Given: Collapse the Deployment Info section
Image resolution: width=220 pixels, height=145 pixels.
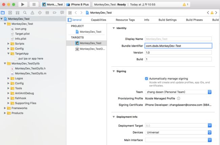Looking at the screenshot, I should 114,117.
